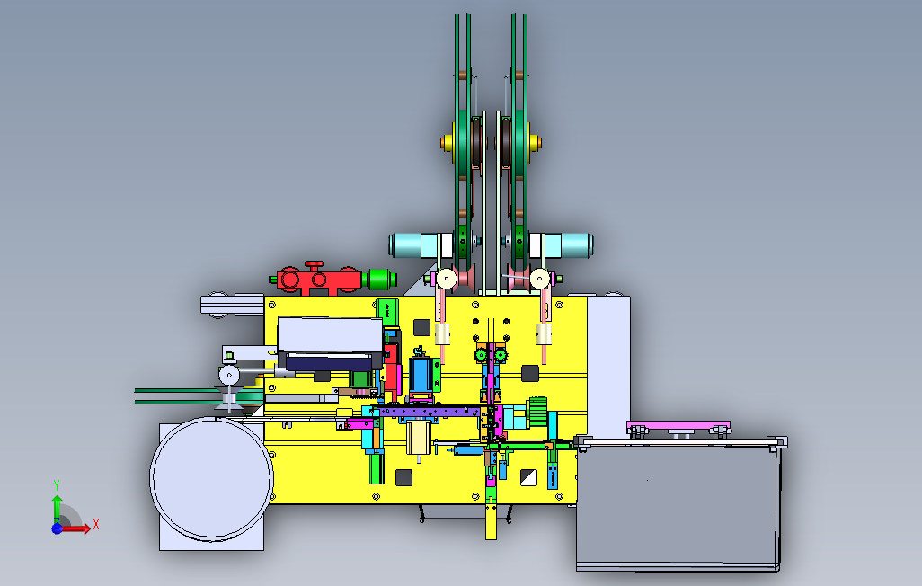Select the pink plate above the gray bin
The width and height of the screenshot is (922, 586).
coord(678,425)
